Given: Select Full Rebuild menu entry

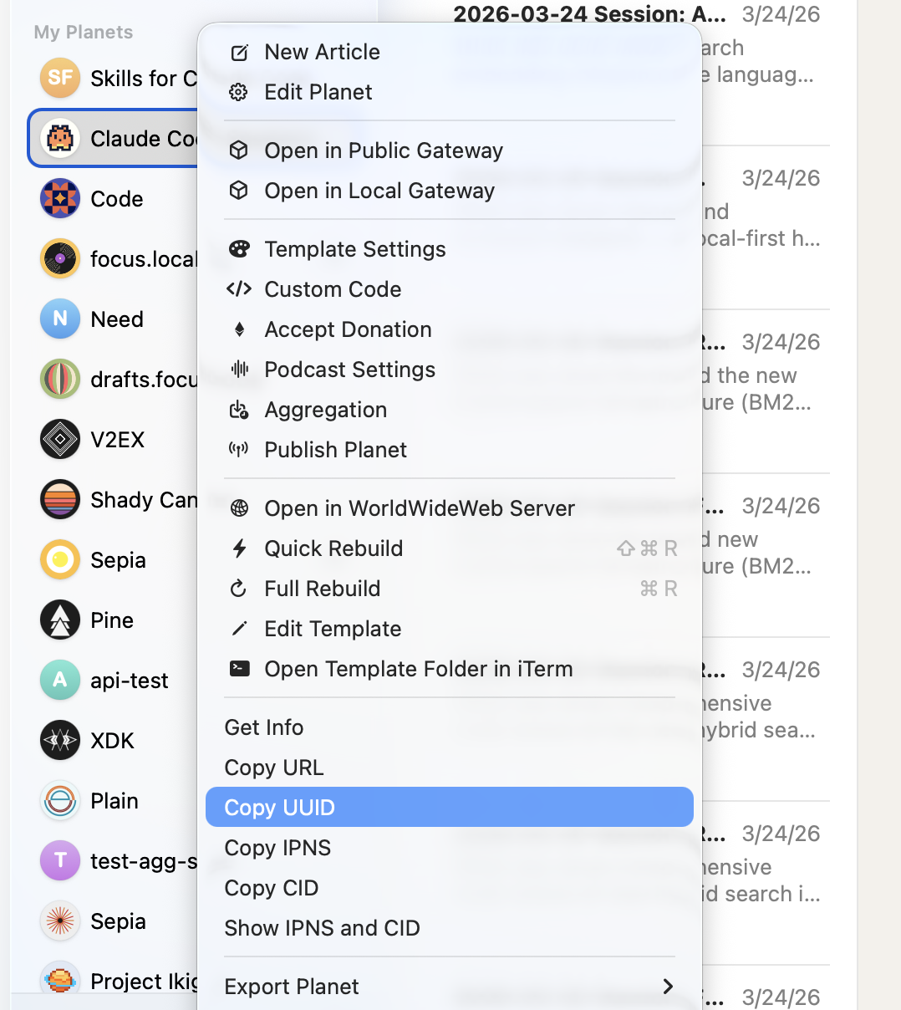Looking at the screenshot, I should tap(322, 589).
